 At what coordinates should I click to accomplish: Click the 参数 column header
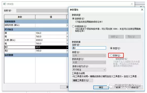click(20, 17)
